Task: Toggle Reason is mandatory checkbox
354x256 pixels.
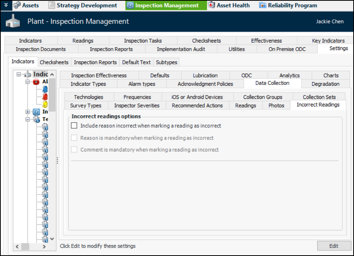Action: (x=74, y=138)
